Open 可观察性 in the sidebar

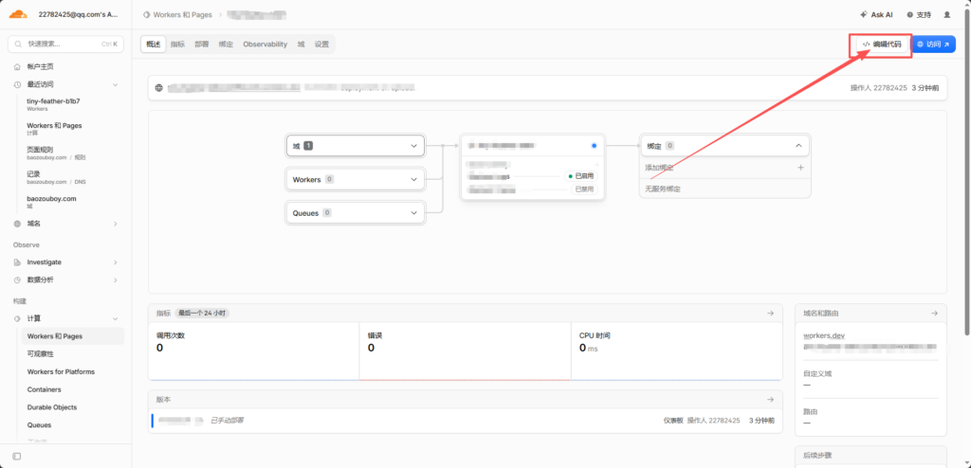tap(40, 354)
